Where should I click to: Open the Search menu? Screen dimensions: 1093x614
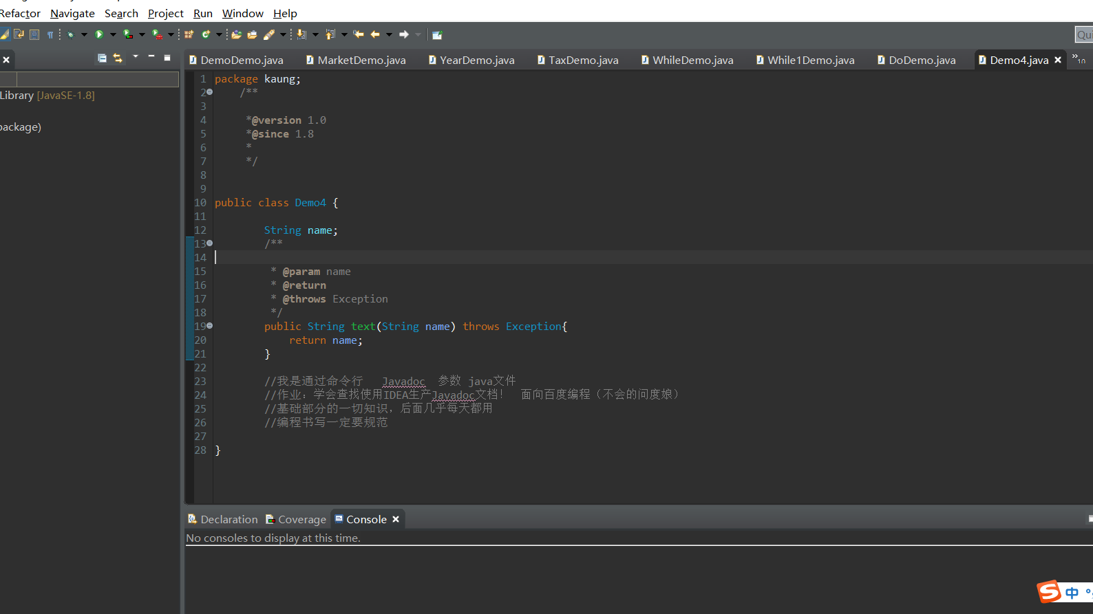coord(121,13)
